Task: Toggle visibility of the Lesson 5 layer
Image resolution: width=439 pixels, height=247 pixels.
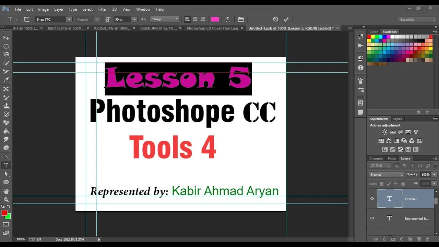Action: coord(372,199)
